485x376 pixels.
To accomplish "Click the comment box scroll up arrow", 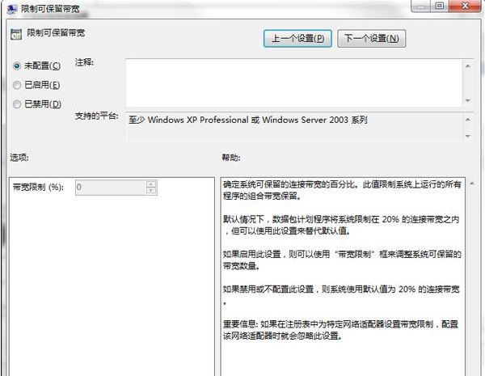I will 468,66.
